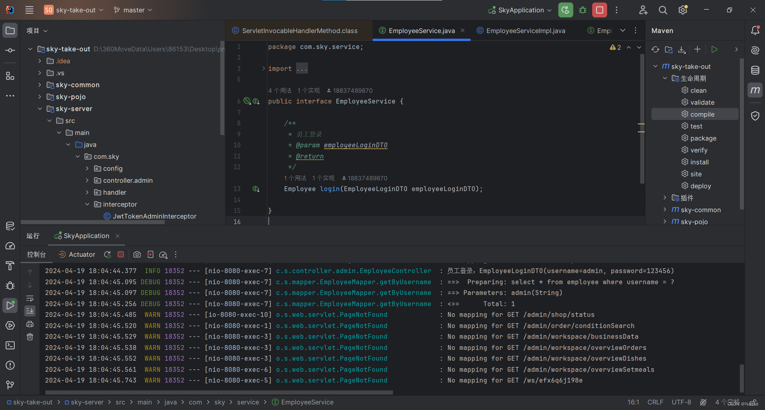765x410 pixels.
Task: Select the Maven clean goal
Action: [695, 90]
